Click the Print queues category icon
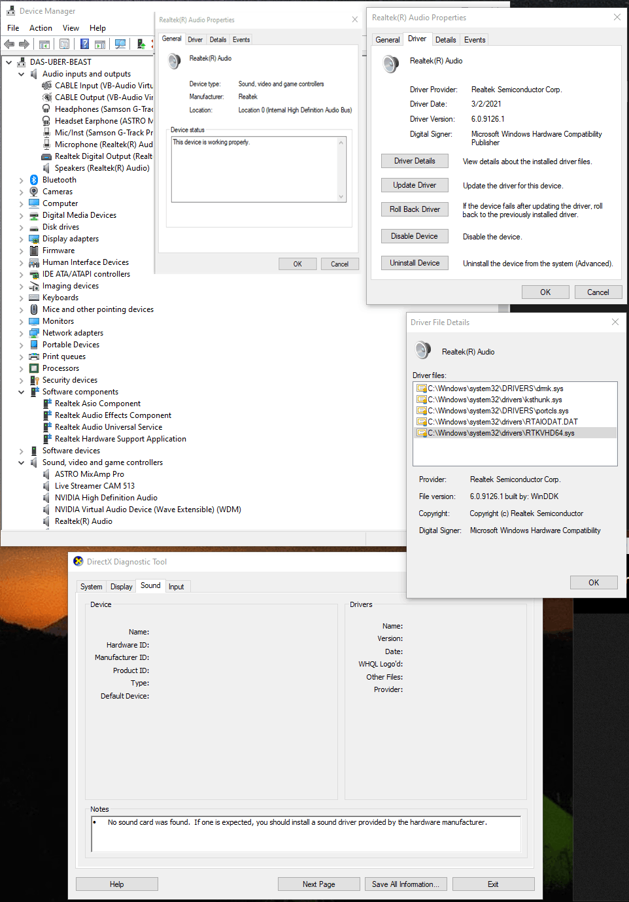The width and height of the screenshot is (629, 902). click(x=34, y=356)
